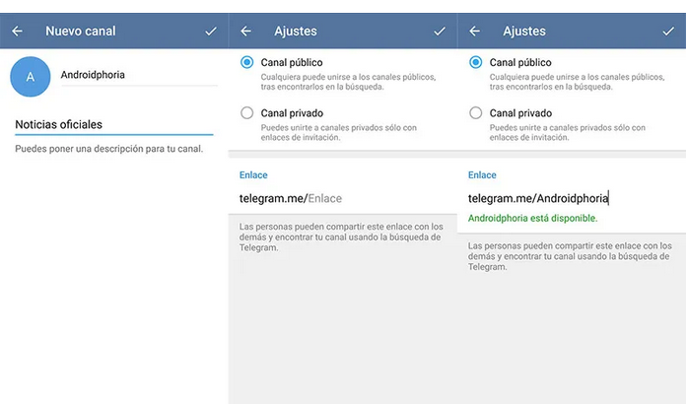Confirm new channel with checkmark

coord(210,32)
